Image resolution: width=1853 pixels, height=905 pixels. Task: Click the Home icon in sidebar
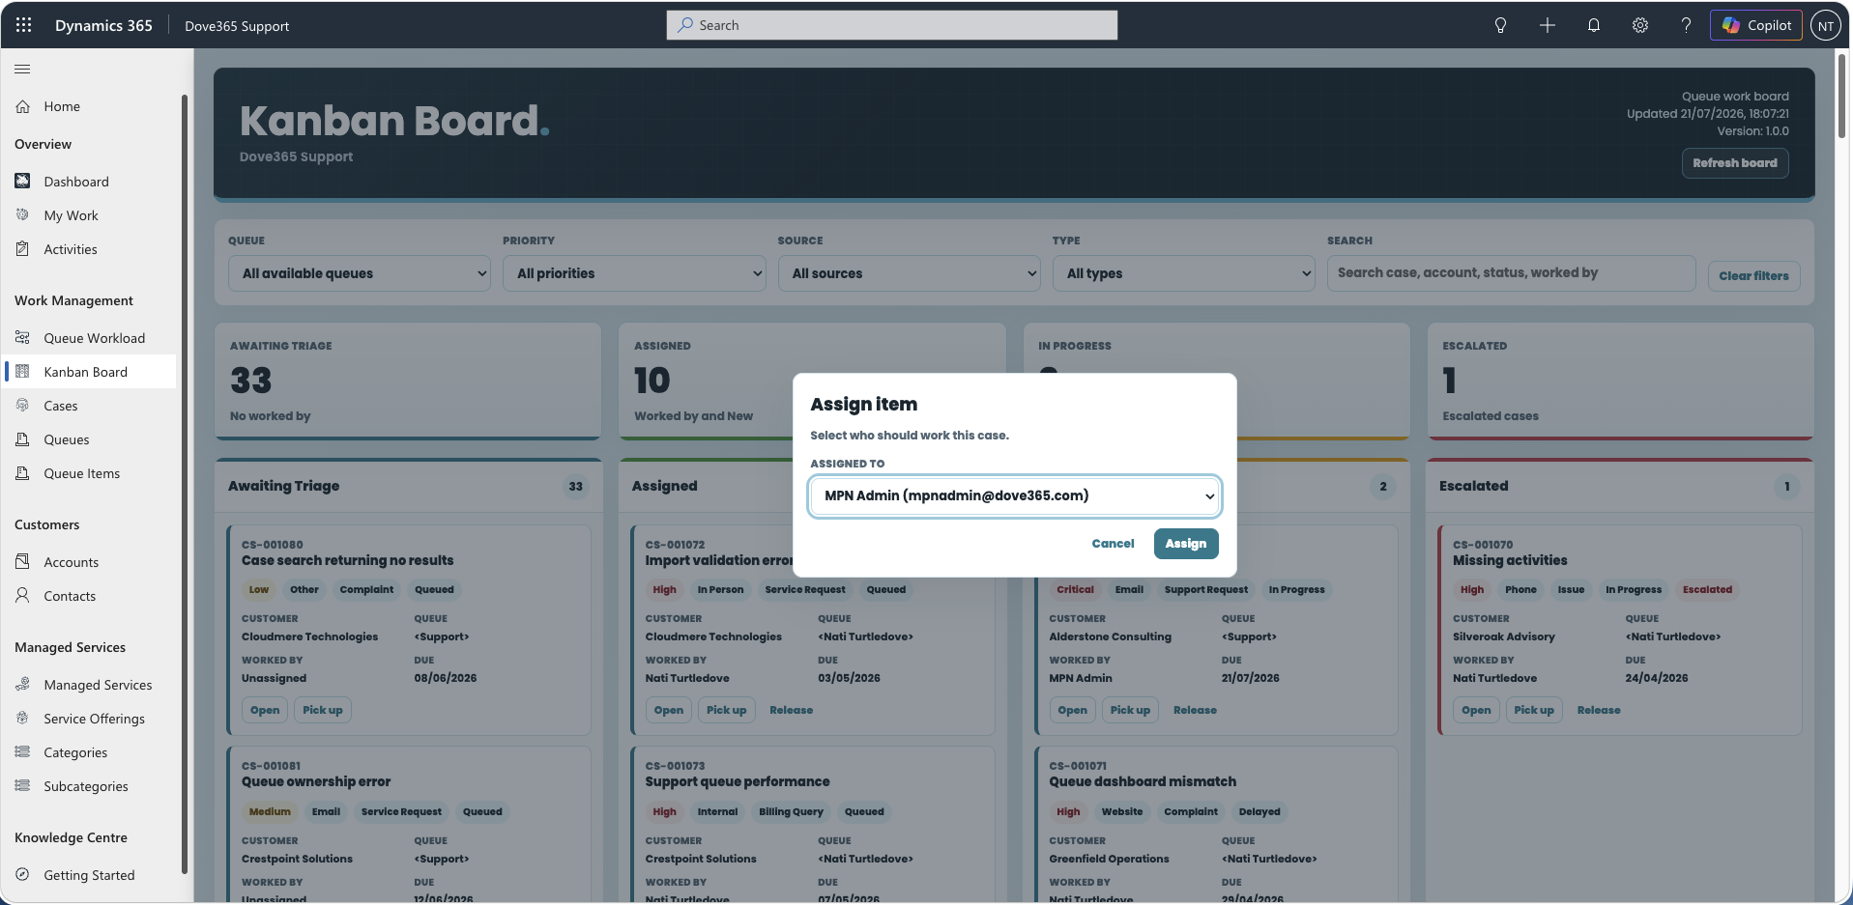pos(22,106)
